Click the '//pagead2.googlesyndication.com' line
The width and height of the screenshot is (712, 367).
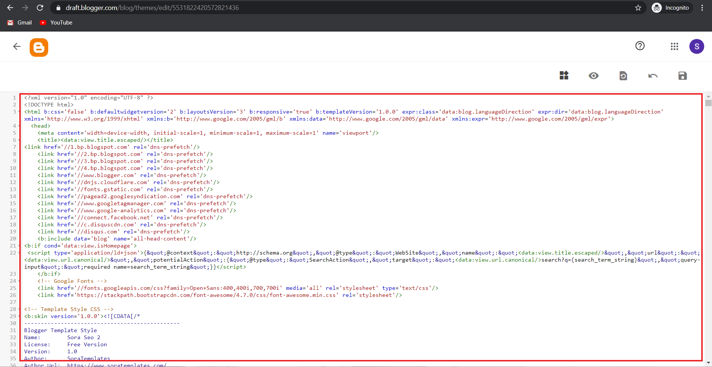145,196
